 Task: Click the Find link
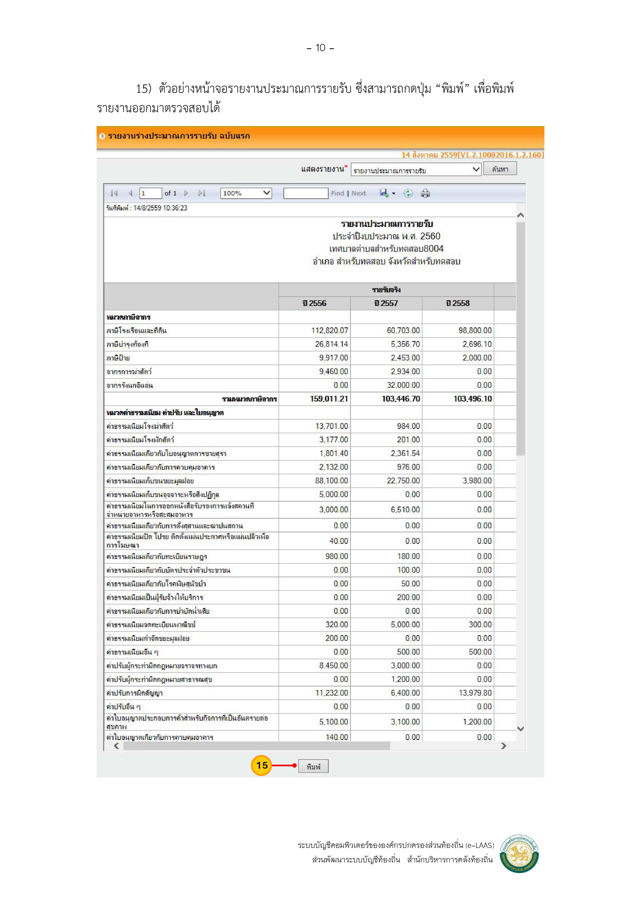coord(337,193)
